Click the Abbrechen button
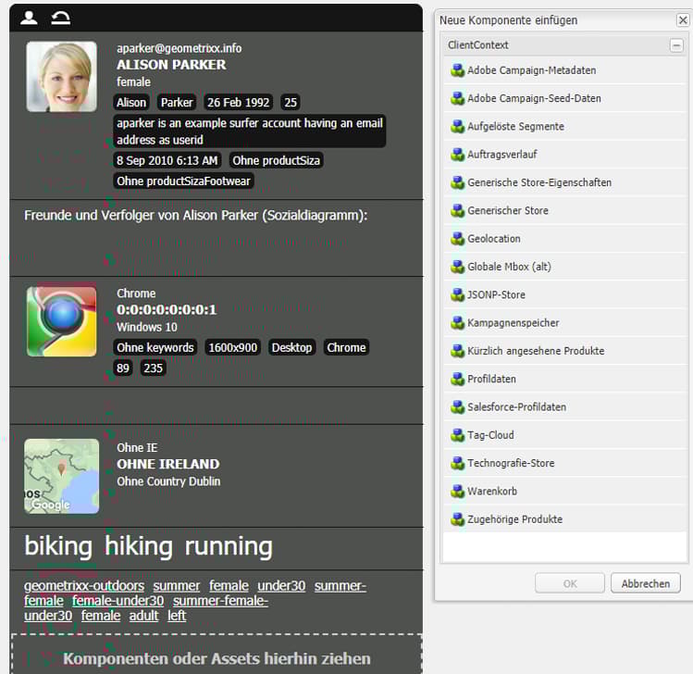This screenshot has height=674, width=693. pyautogui.click(x=645, y=583)
